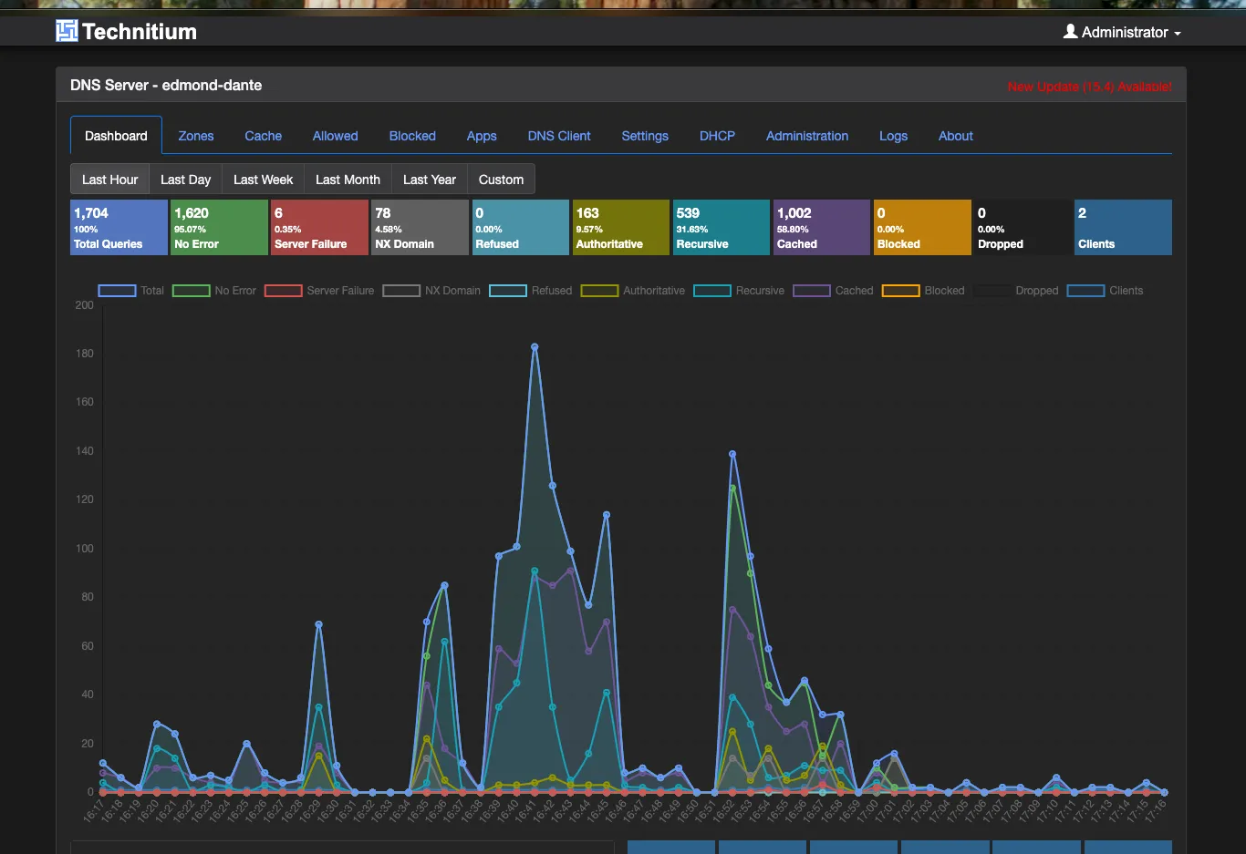Screen dimensions: 1246x854
Task: Click the New Update Available link
Action: [1090, 87]
